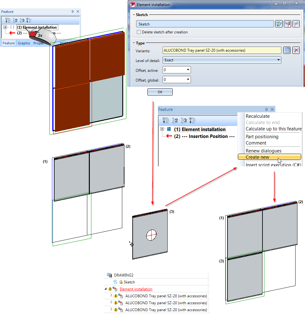Click middle sketch icon beside Sketch field
This screenshot has width=305, height=314.
(287, 24)
